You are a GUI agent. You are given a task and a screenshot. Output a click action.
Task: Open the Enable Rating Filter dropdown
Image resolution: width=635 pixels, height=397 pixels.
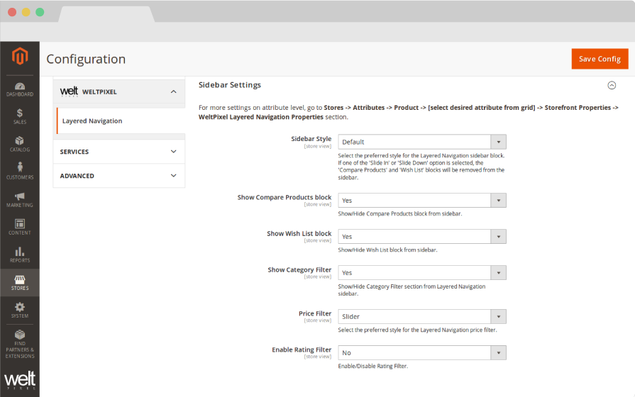click(421, 352)
